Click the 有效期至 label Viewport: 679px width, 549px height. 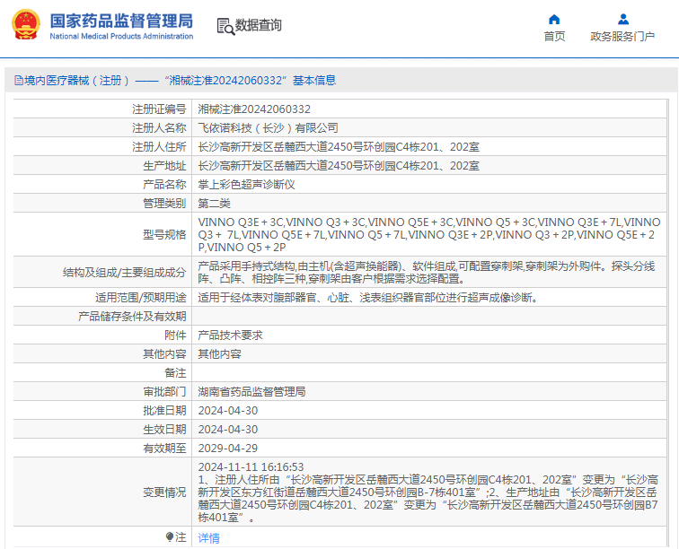point(164,449)
